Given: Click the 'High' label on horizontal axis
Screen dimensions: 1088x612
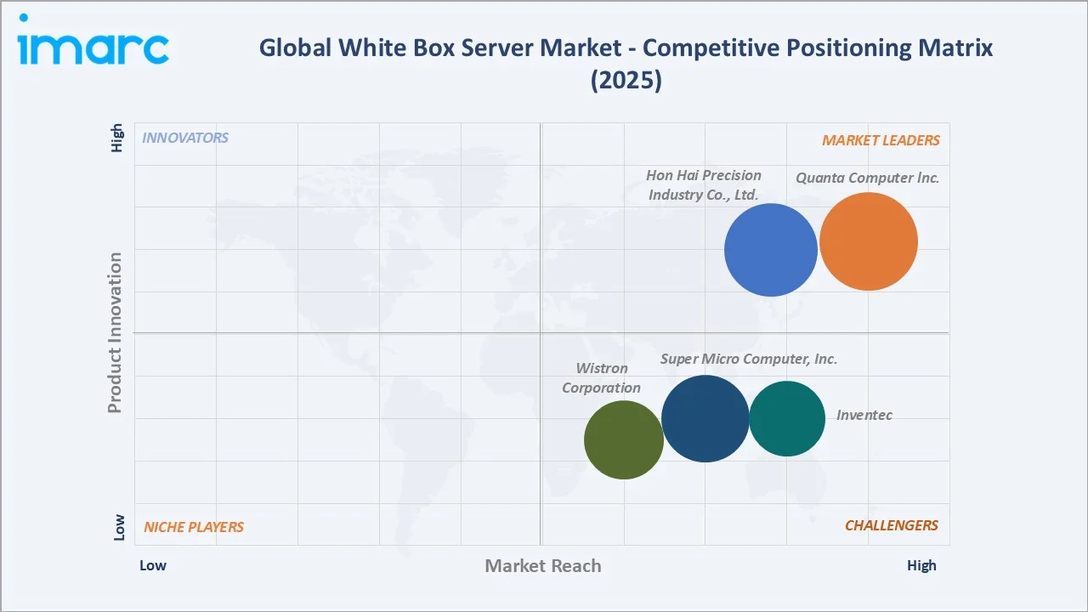Looking at the screenshot, I should point(921,565).
